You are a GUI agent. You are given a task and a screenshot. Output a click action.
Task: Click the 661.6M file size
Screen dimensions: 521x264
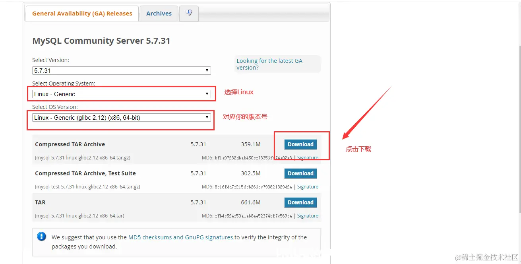coord(251,202)
